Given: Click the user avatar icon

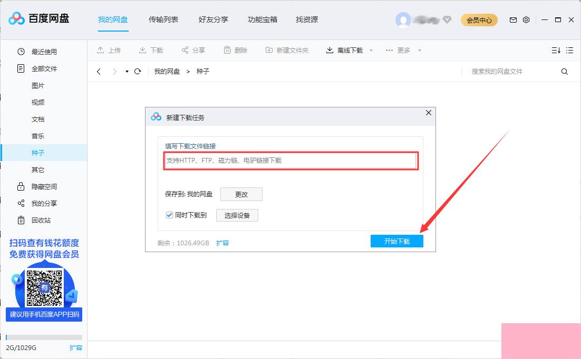Looking at the screenshot, I should pos(403,20).
